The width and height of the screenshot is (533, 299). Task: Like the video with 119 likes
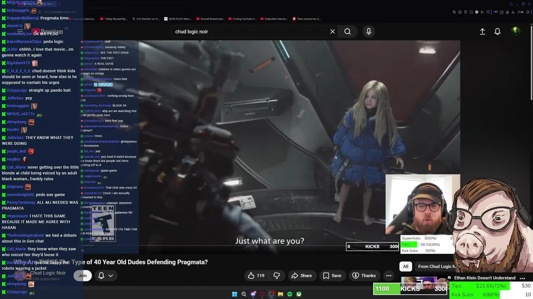[256, 276]
